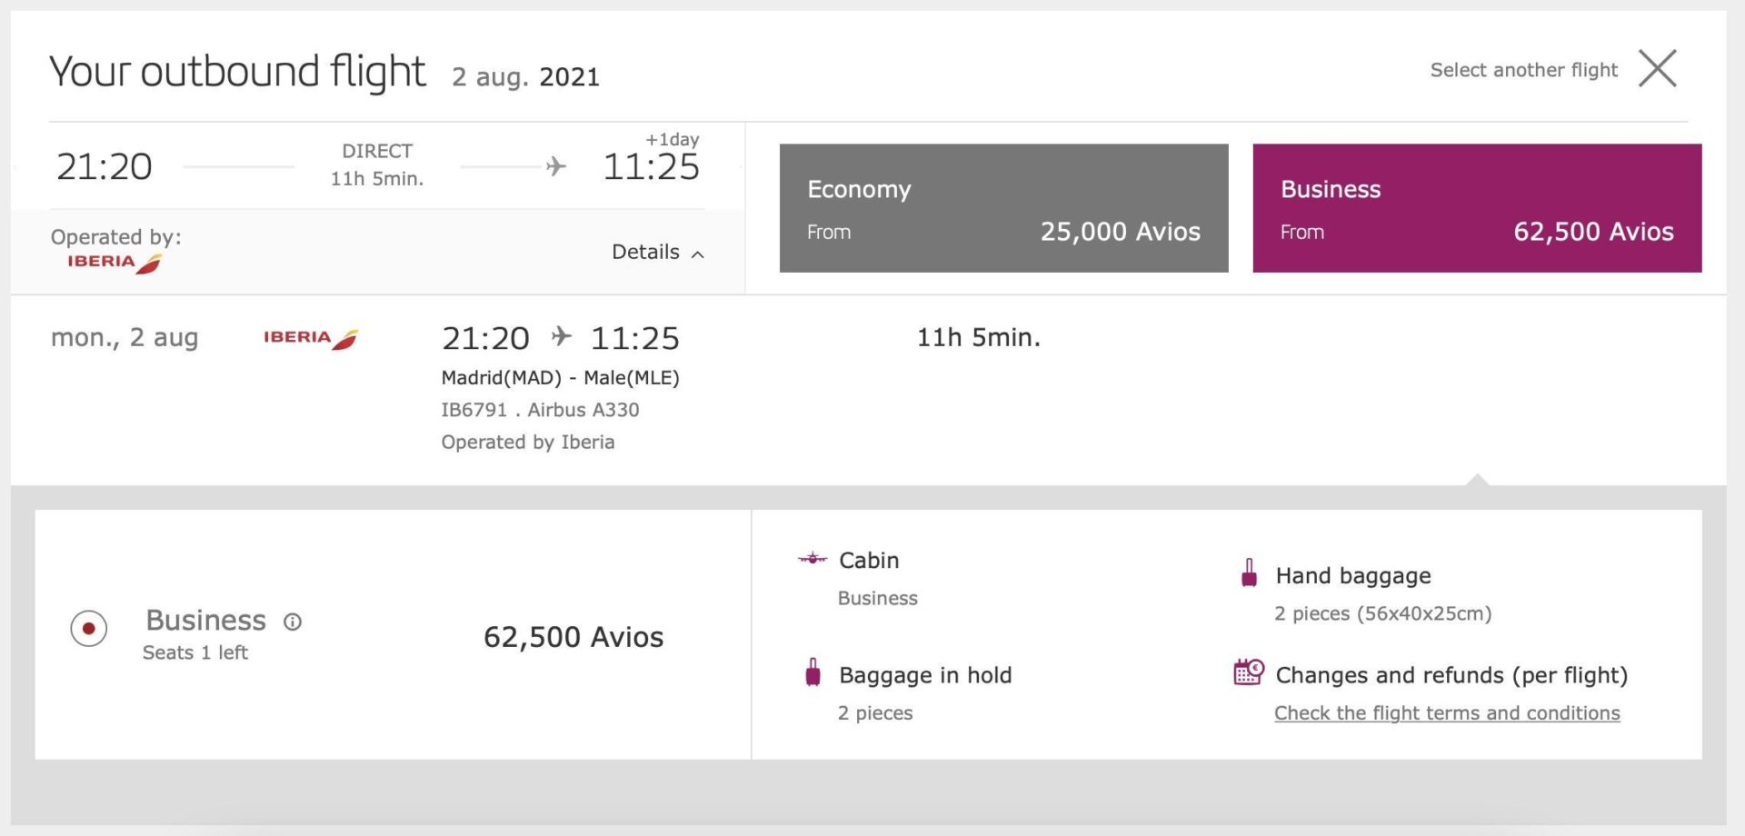1745x836 pixels.
Task: Click the 62,500 Avios price in the fare row
Action: tap(573, 637)
